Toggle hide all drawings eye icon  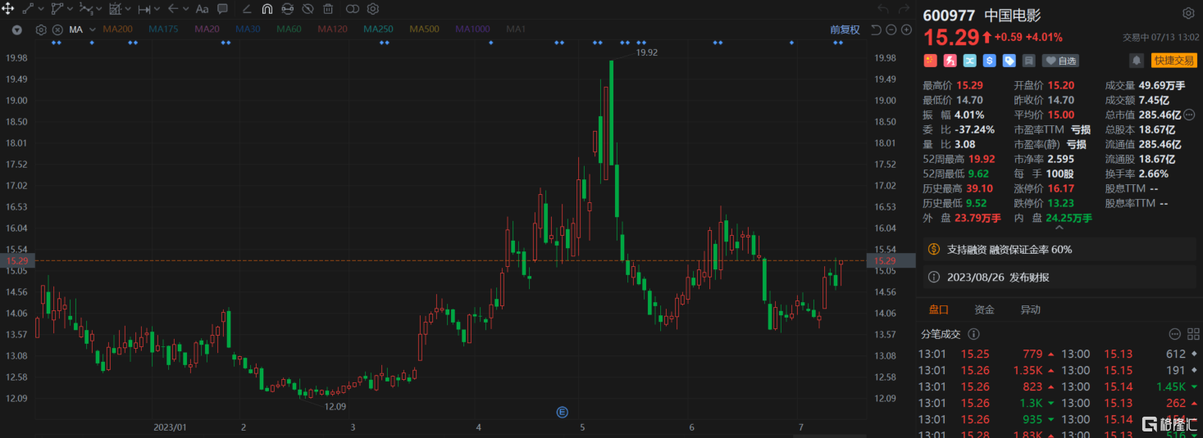(308, 9)
